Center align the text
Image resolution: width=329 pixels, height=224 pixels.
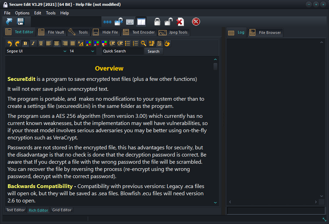click(57, 43)
